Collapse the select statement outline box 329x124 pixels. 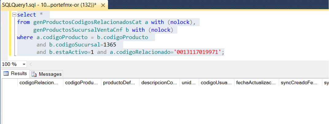point(14,15)
